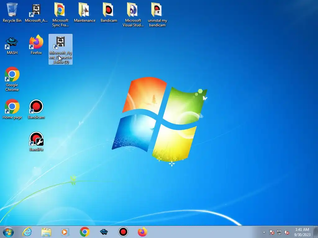The width and height of the screenshot is (318, 238).
Task: Open MASH hat icon in the taskbar
Action: [104, 232]
